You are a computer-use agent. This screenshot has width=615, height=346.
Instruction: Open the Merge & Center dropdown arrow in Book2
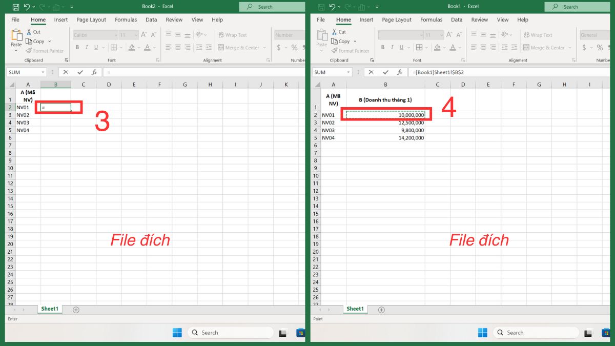click(264, 48)
